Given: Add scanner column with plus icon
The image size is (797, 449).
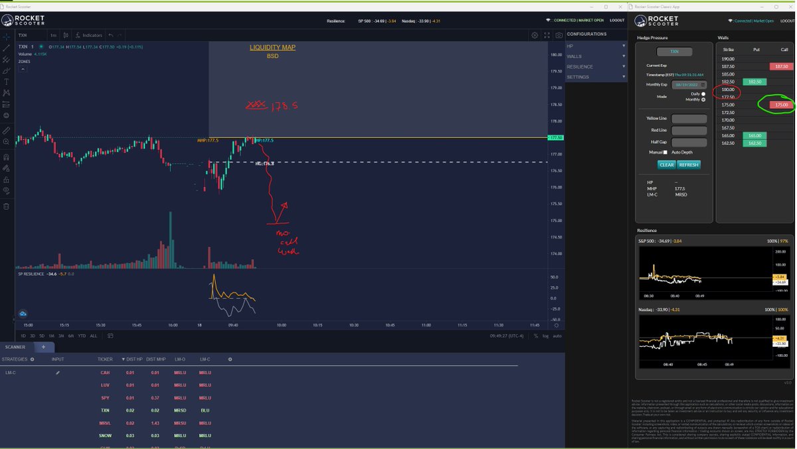Looking at the screenshot, I should 230,359.
